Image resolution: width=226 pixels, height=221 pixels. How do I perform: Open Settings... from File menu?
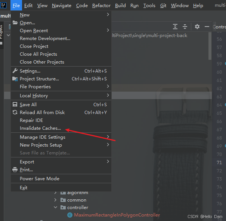click(61, 71)
